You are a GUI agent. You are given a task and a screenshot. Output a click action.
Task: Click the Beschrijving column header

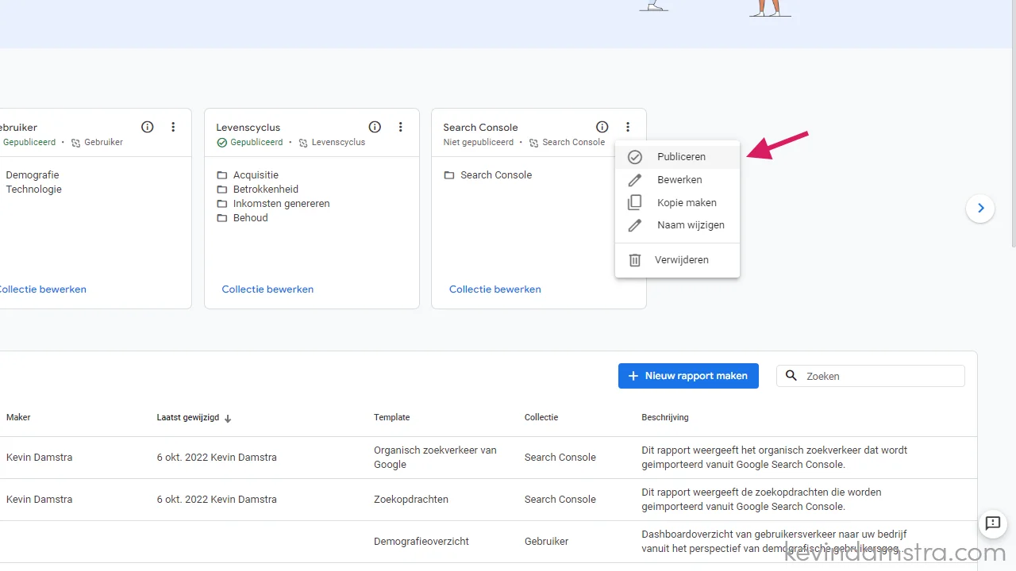[665, 417]
